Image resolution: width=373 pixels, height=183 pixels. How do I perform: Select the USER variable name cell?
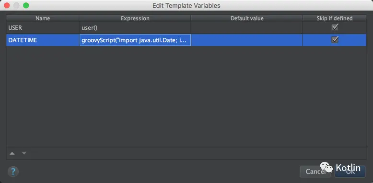43,28
